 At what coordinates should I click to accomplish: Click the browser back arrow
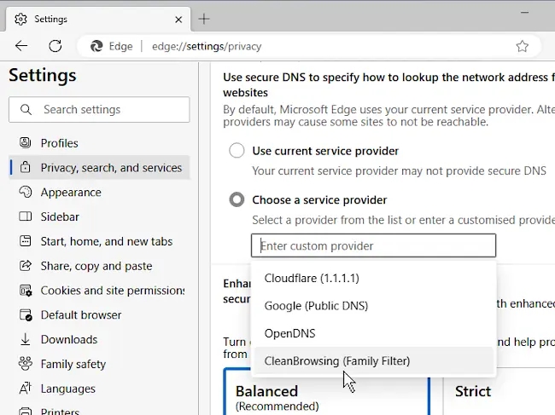21,46
